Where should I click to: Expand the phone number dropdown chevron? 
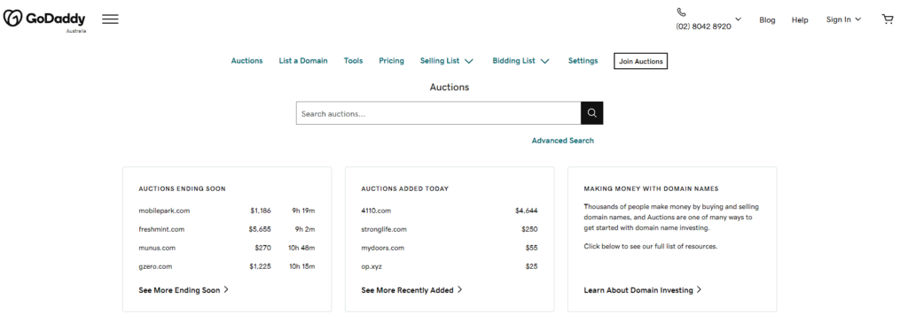click(x=739, y=19)
